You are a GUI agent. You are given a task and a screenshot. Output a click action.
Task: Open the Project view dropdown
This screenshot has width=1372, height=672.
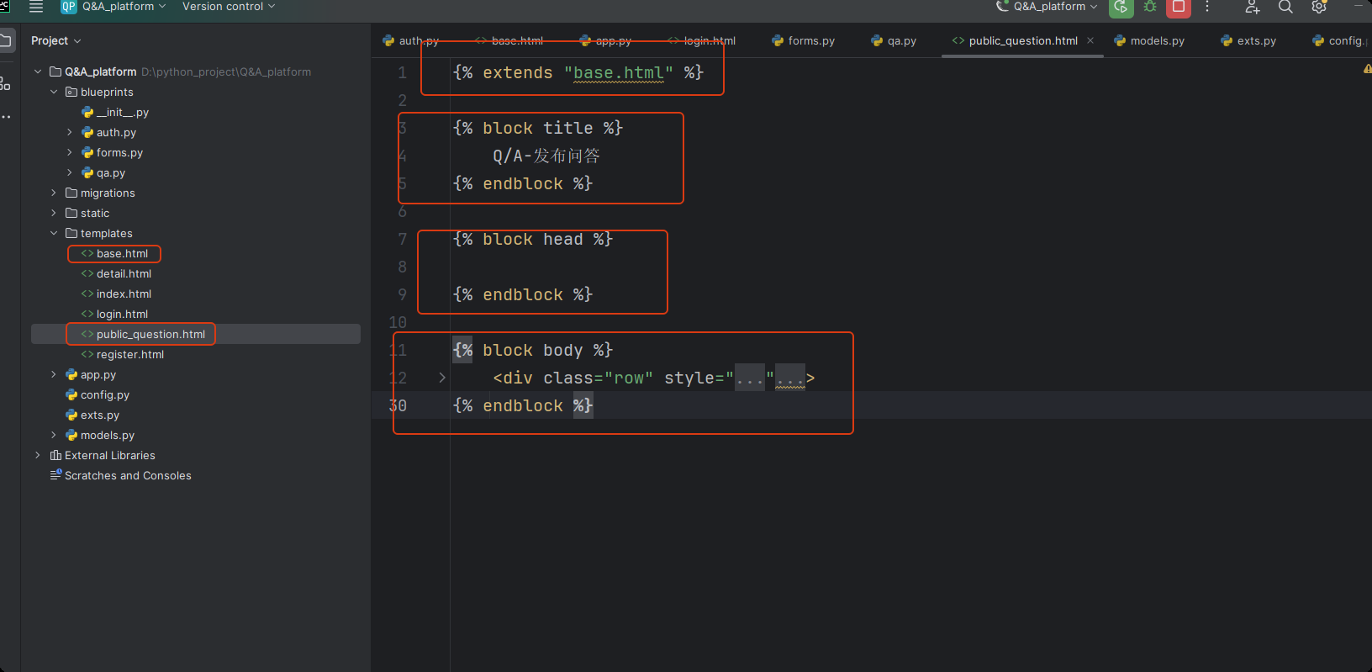[x=56, y=40]
